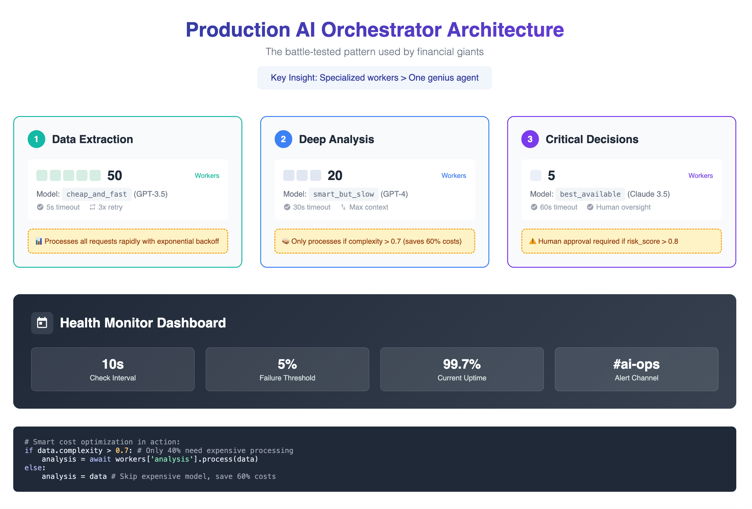Click the worker count 5
This screenshot has width=752, height=509.
[552, 176]
